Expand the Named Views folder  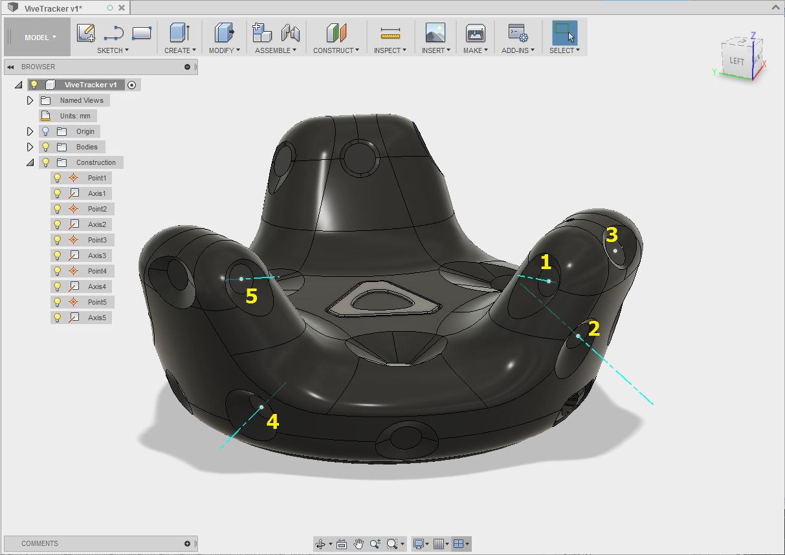click(30, 100)
